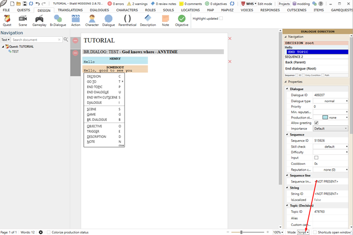
Task: Toggle the Highlight updated checkbox
Action: 221,19
